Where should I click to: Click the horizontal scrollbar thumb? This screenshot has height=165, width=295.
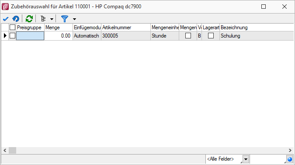(x=12, y=150)
